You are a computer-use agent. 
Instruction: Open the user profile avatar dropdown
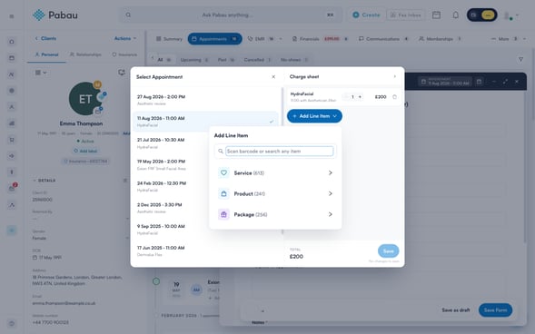[x=511, y=15]
